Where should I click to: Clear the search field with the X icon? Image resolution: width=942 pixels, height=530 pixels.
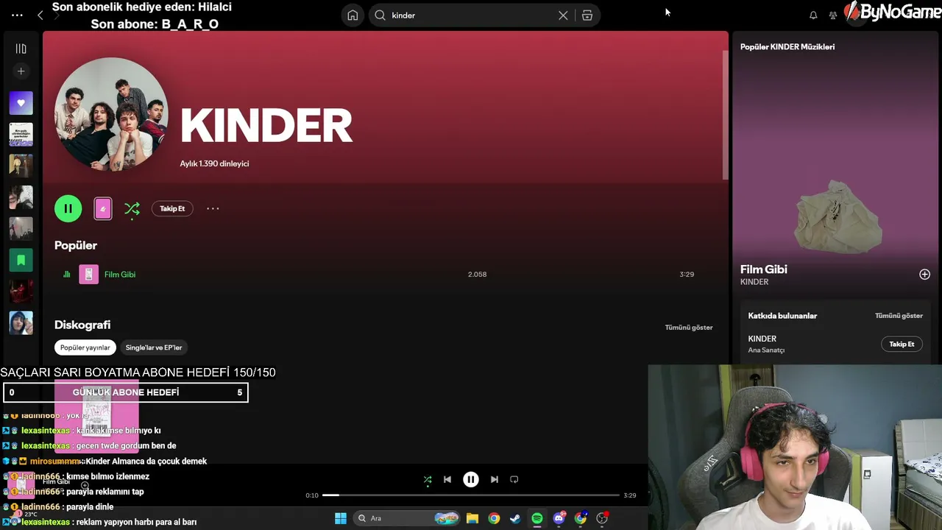[x=563, y=15]
